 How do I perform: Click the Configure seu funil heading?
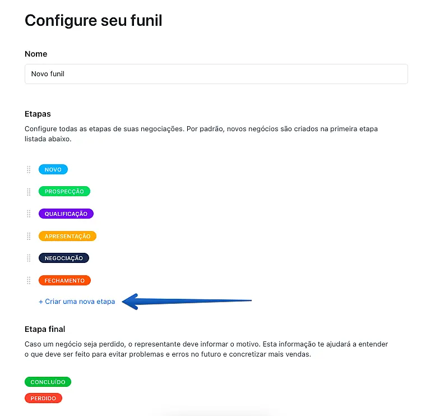click(93, 21)
